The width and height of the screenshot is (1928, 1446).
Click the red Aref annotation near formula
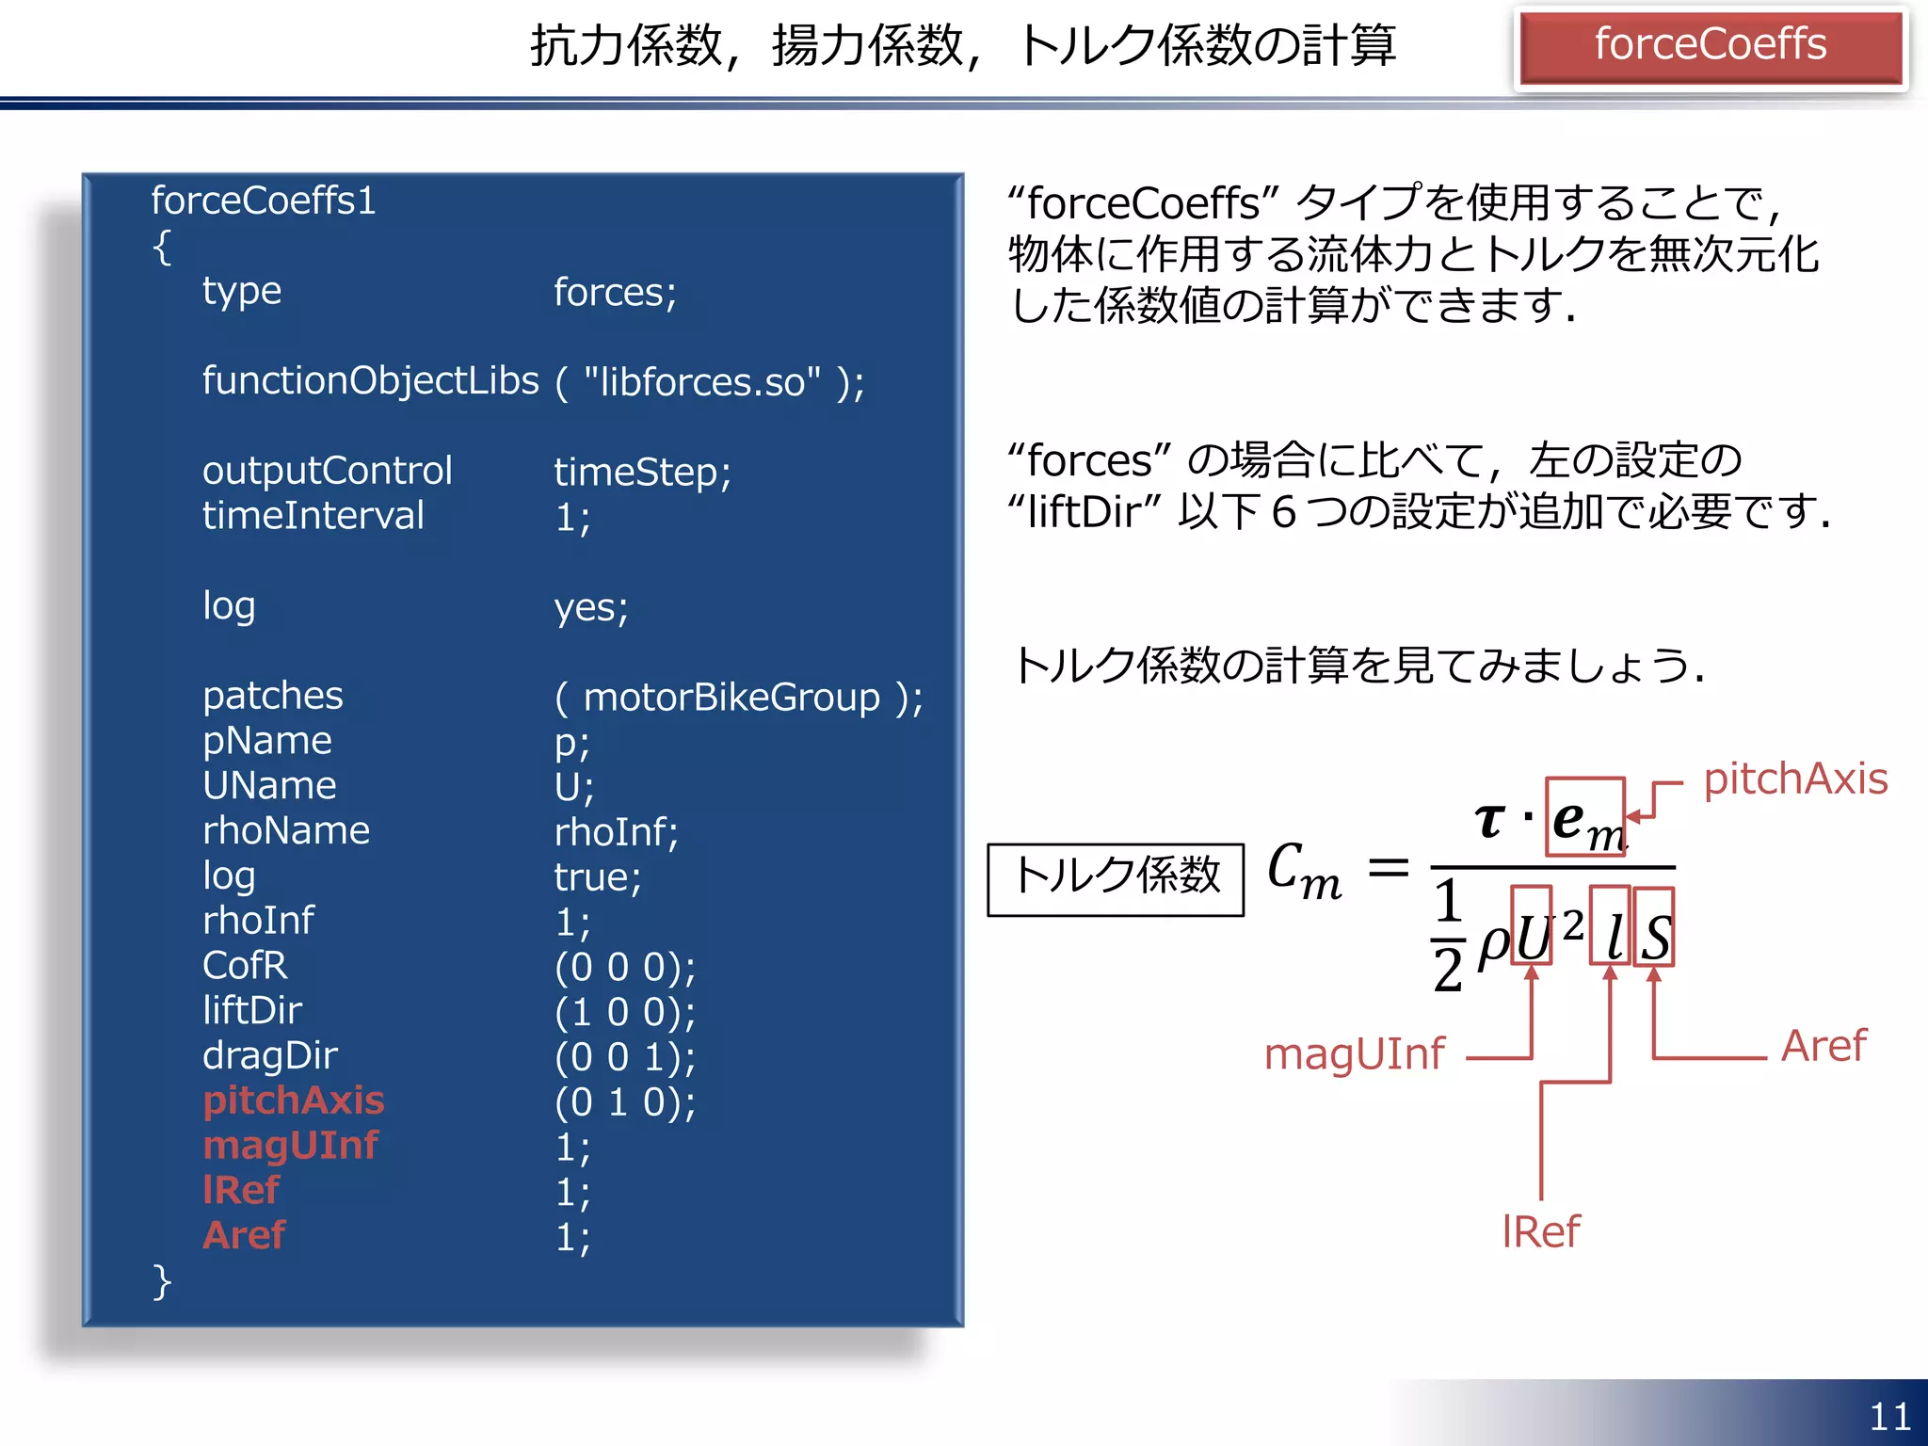1824,1046
